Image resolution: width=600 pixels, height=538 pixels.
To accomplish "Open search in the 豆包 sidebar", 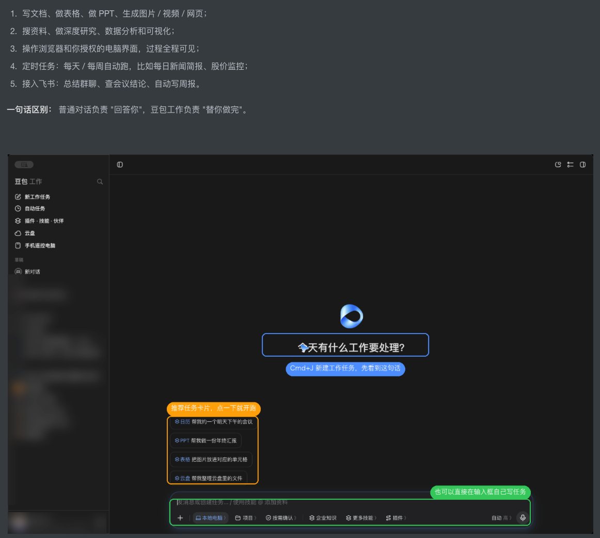I will [x=100, y=181].
